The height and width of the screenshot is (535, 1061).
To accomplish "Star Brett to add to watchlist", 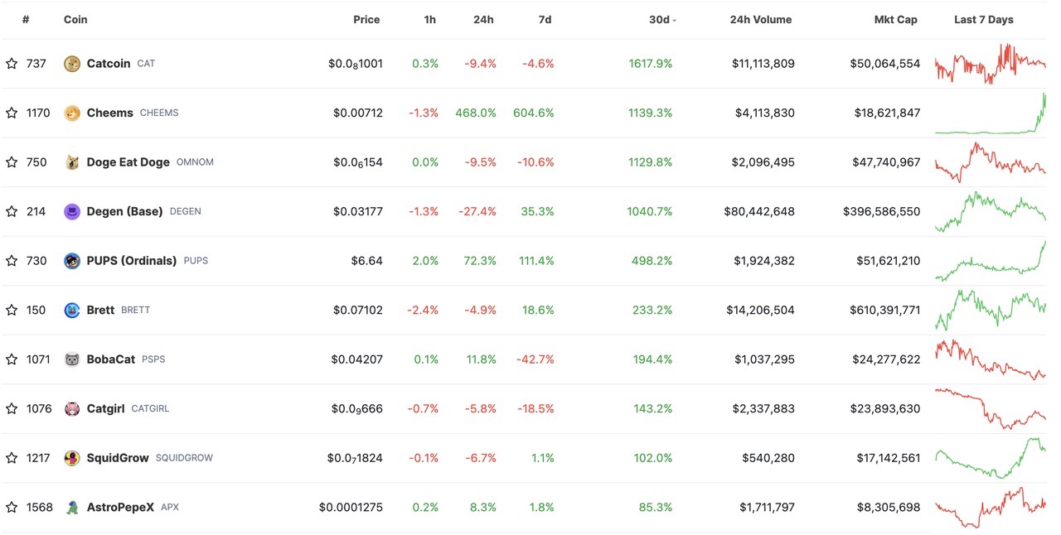I will click(12, 310).
